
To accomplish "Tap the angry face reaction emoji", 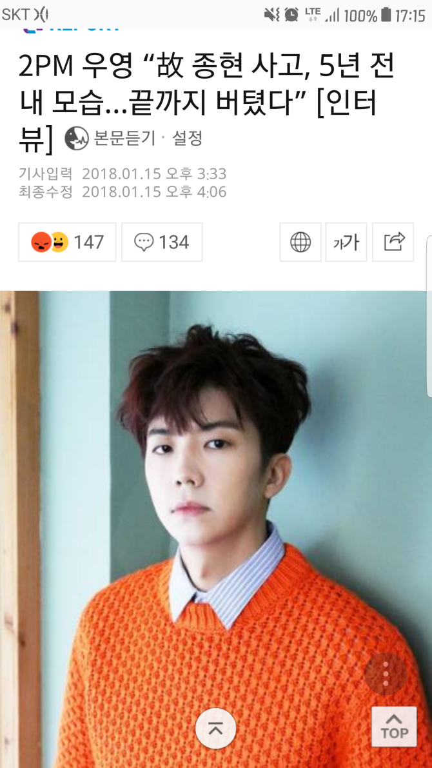I will [41, 242].
